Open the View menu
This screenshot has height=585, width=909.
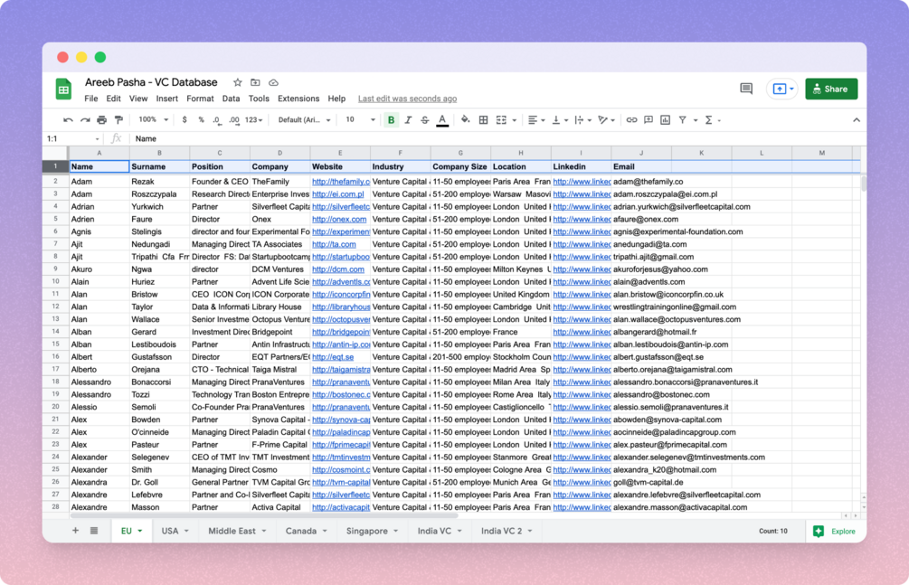(x=138, y=99)
